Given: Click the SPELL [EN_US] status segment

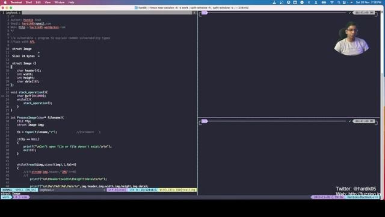Looking at the screenshot, I should tap(25, 190).
